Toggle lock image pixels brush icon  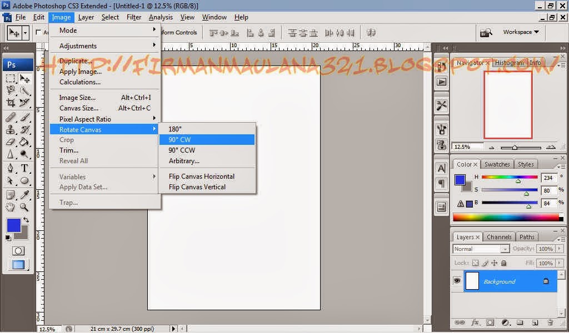pyautogui.click(x=485, y=263)
